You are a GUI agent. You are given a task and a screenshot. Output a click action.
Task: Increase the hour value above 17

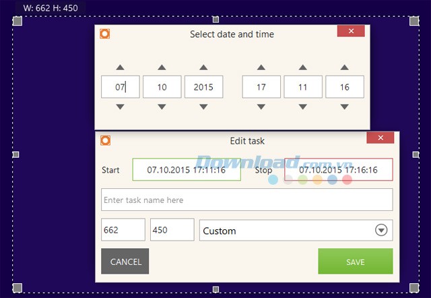pyautogui.click(x=261, y=67)
